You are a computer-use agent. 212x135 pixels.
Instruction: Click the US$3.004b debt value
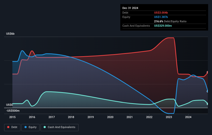161,13
